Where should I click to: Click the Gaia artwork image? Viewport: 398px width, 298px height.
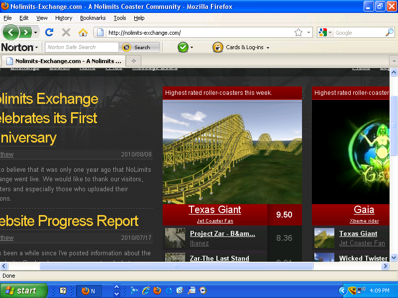tap(351, 152)
